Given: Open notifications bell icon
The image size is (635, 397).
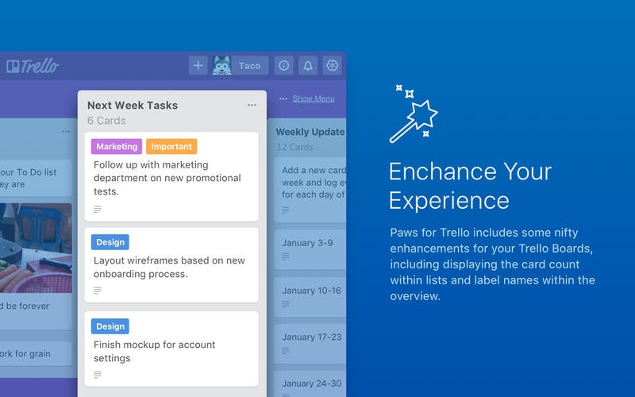Looking at the screenshot, I should [308, 65].
